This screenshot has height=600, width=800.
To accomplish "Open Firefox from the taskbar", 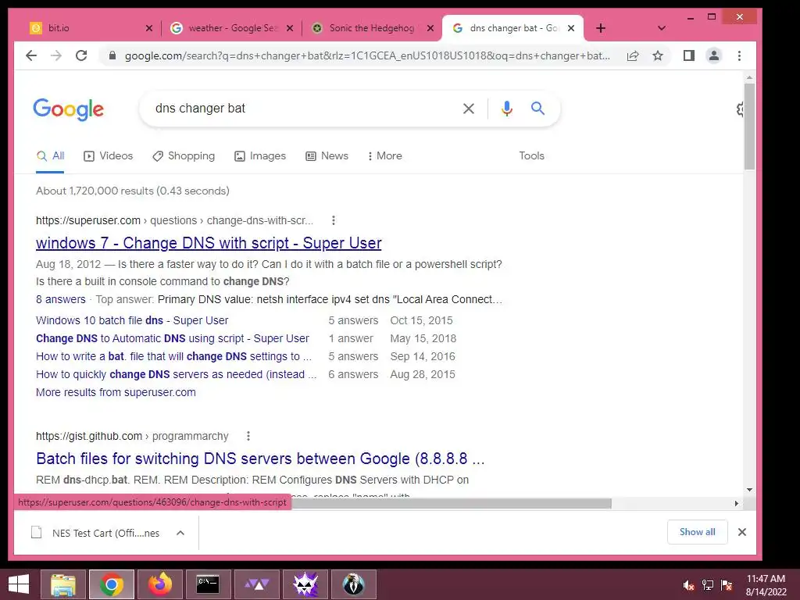I will (x=160, y=584).
